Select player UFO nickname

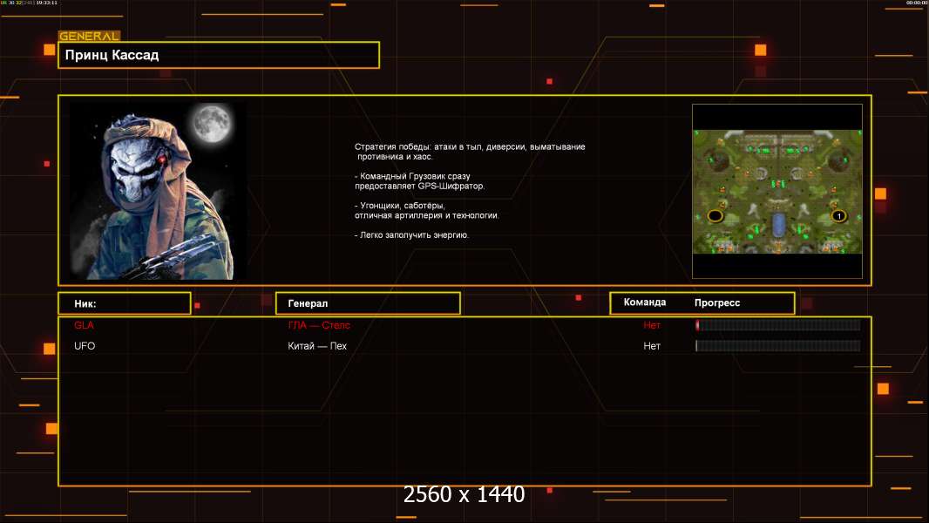coord(85,346)
